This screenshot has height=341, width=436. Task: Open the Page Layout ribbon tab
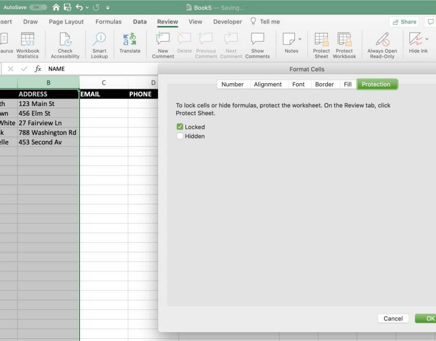(66, 22)
